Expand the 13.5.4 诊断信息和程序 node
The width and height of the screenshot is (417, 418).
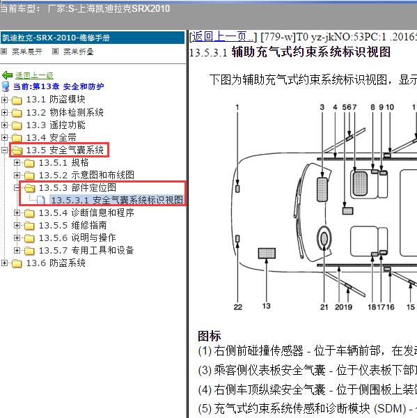[17, 212]
